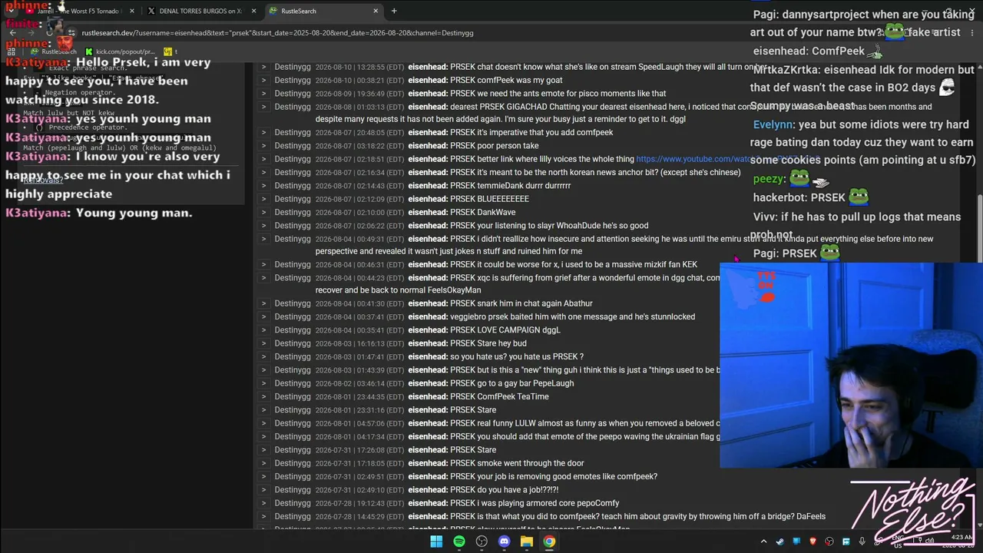
Task: Open Google Chrome from the taskbar
Action: [x=549, y=541]
